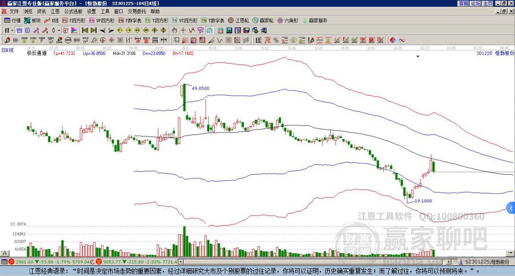Click the percent % tool icon
Image resolution: width=515 pixels, height=276 pixels.
pos(276,40)
